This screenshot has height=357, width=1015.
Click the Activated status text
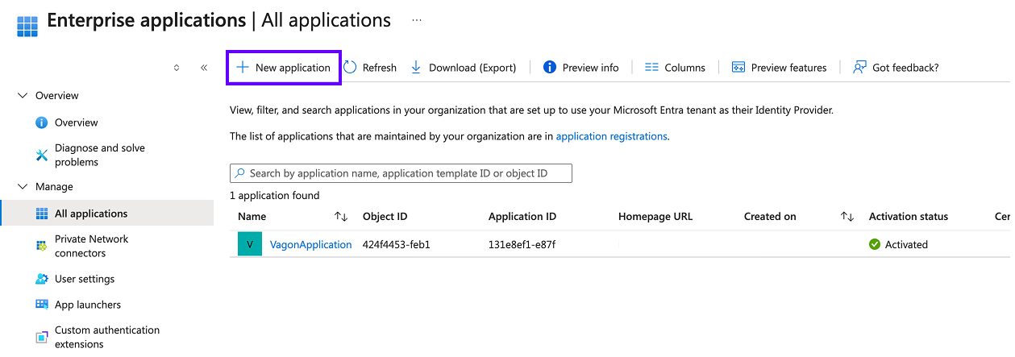click(x=906, y=244)
